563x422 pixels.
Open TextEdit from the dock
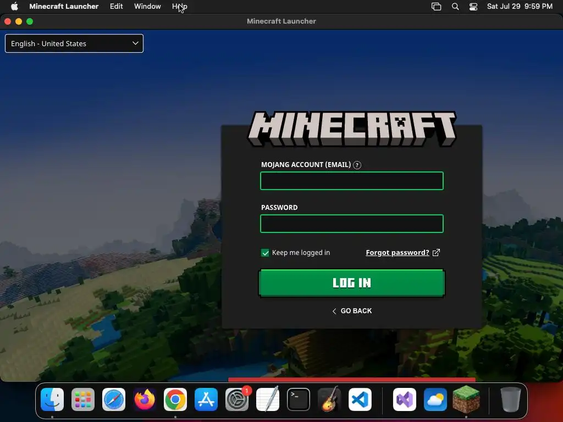[x=268, y=399]
